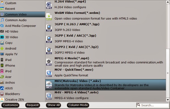
Task: Click the 3GPP H.263 3GP icon
Action: (49, 28)
